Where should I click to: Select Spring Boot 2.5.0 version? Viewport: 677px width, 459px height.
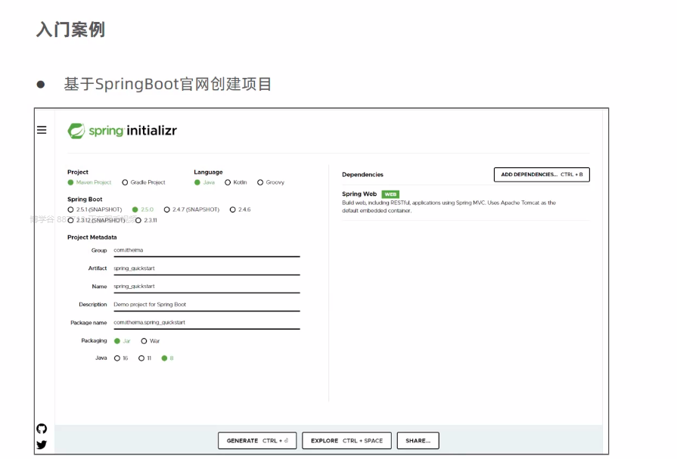pos(143,209)
